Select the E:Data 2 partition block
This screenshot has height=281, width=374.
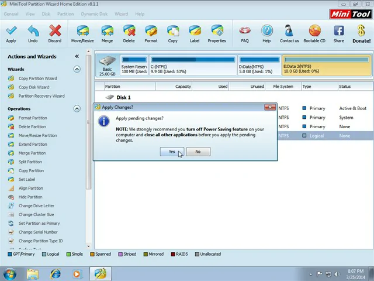point(326,66)
